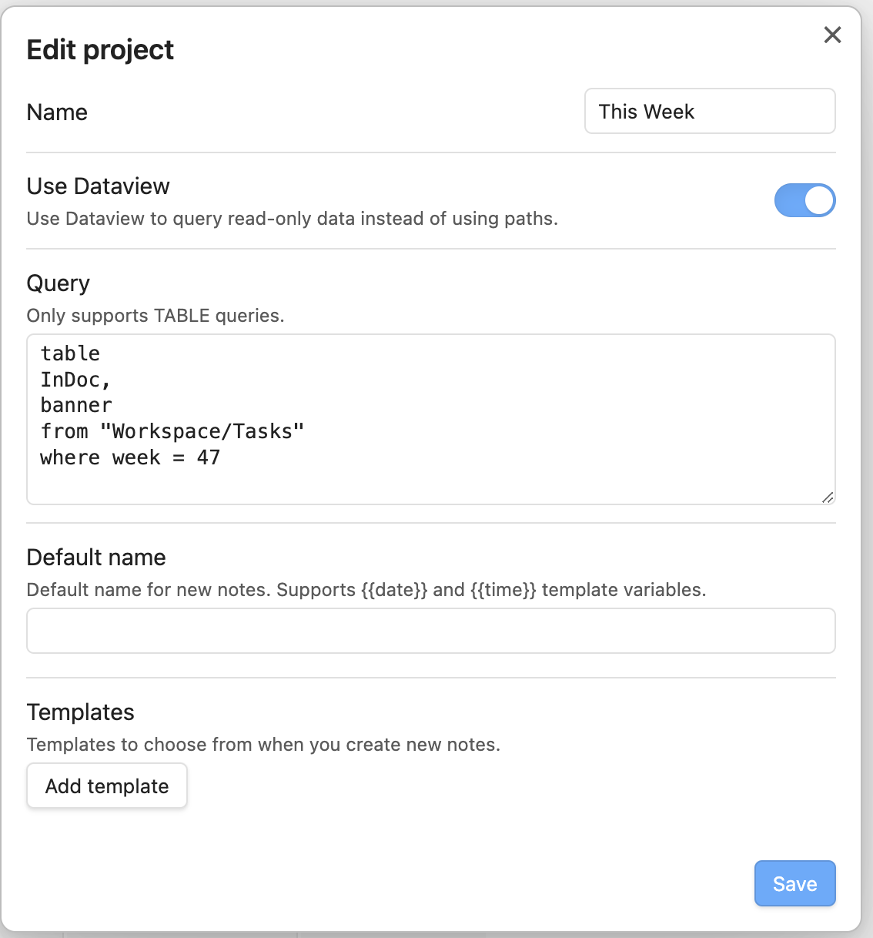This screenshot has height=938, width=873.
Task: Click the blue Save button
Action: click(x=794, y=883)
